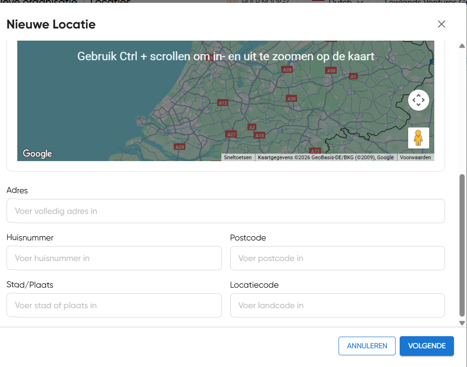Click the A12 highway shield on map
Screen dimensions: 467x367
coord(223,103)
